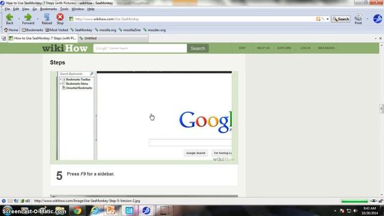Open the Forward button history dropdown
384x216 pixels.
38,19
